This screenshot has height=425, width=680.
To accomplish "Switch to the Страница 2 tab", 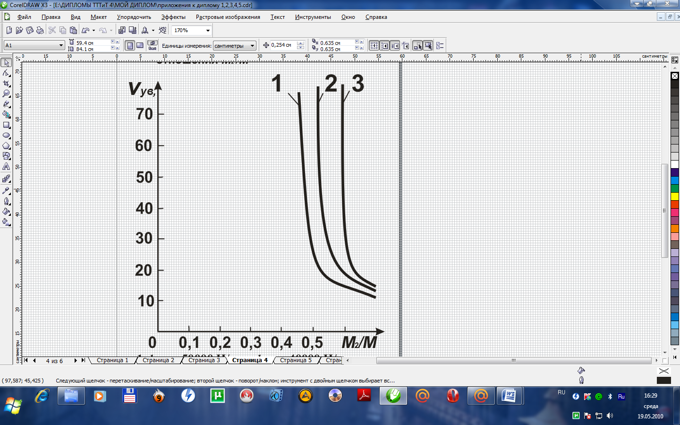I will [x=158, y=360].
